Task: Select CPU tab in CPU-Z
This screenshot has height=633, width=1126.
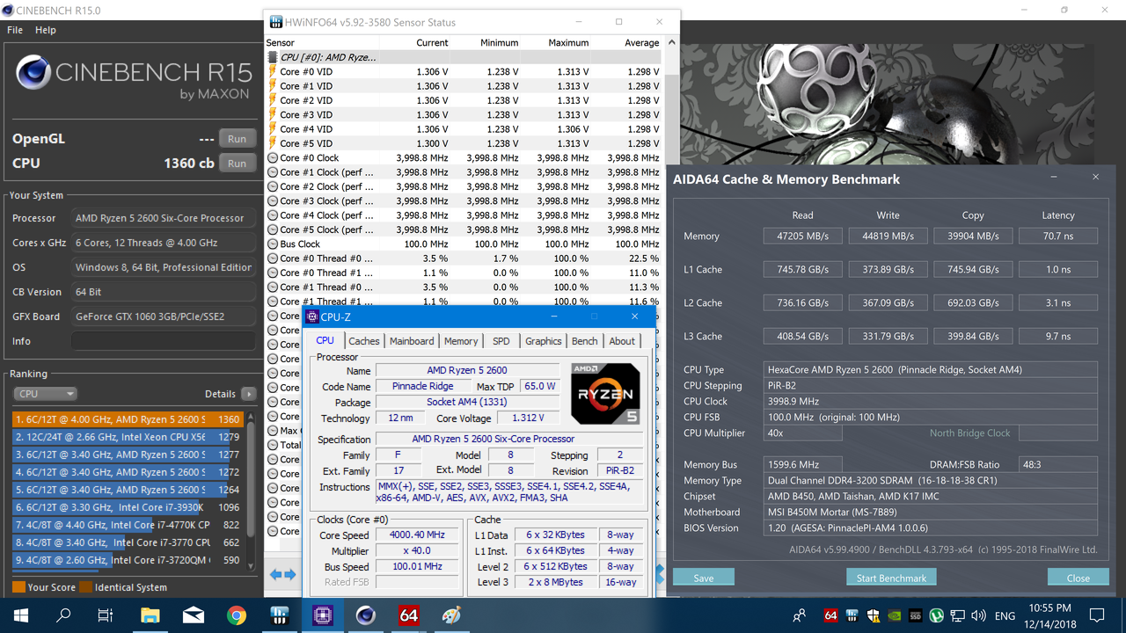Action: pos(325,340)
